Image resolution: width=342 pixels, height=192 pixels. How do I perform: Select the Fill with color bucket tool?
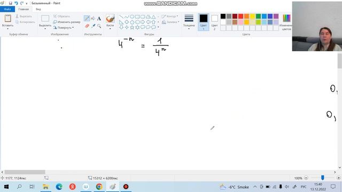tap(93, 19)
